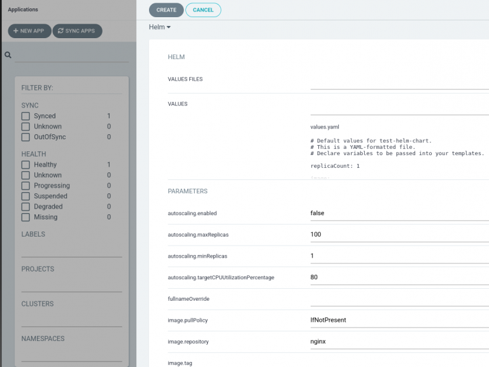Click the VALUES input field
Viewport: 489px width, 367px height.
[399, 109]
